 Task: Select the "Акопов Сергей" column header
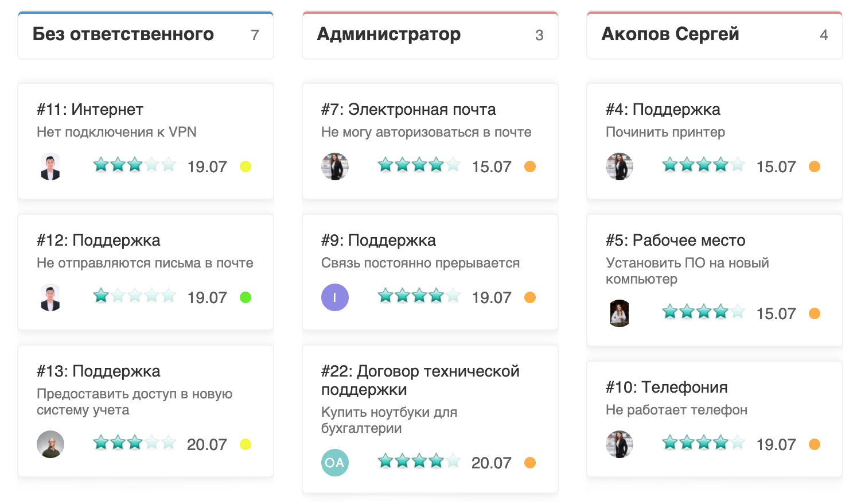click(670, 34)
